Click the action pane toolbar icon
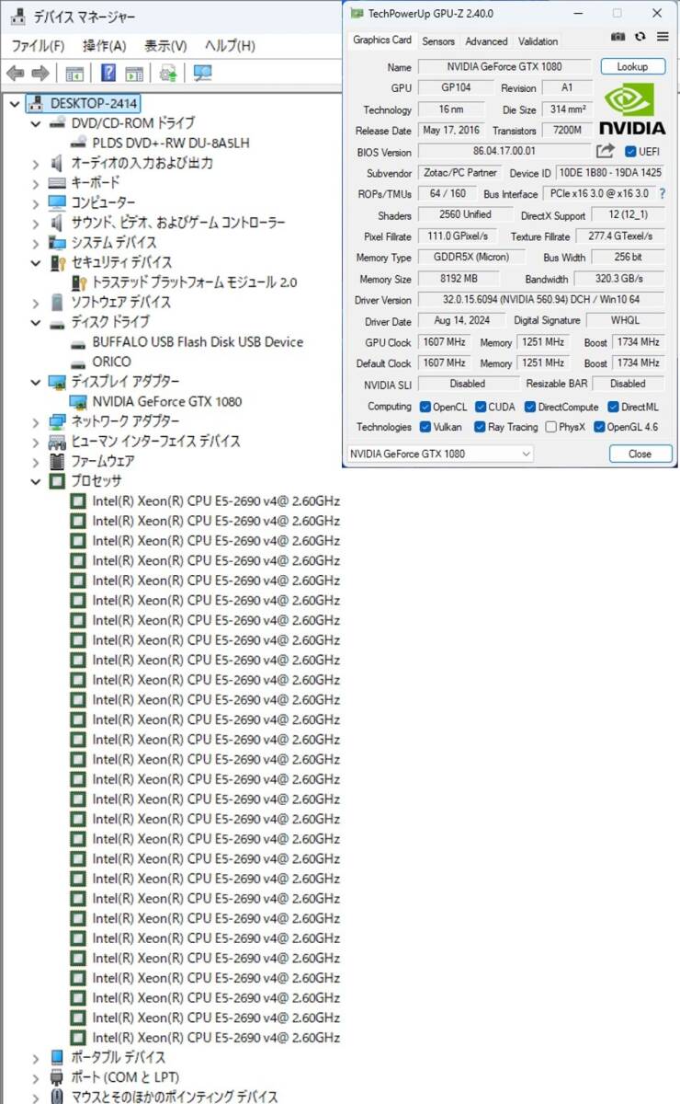The width and height of the screenshot is (680, 1104). (134, 74)
